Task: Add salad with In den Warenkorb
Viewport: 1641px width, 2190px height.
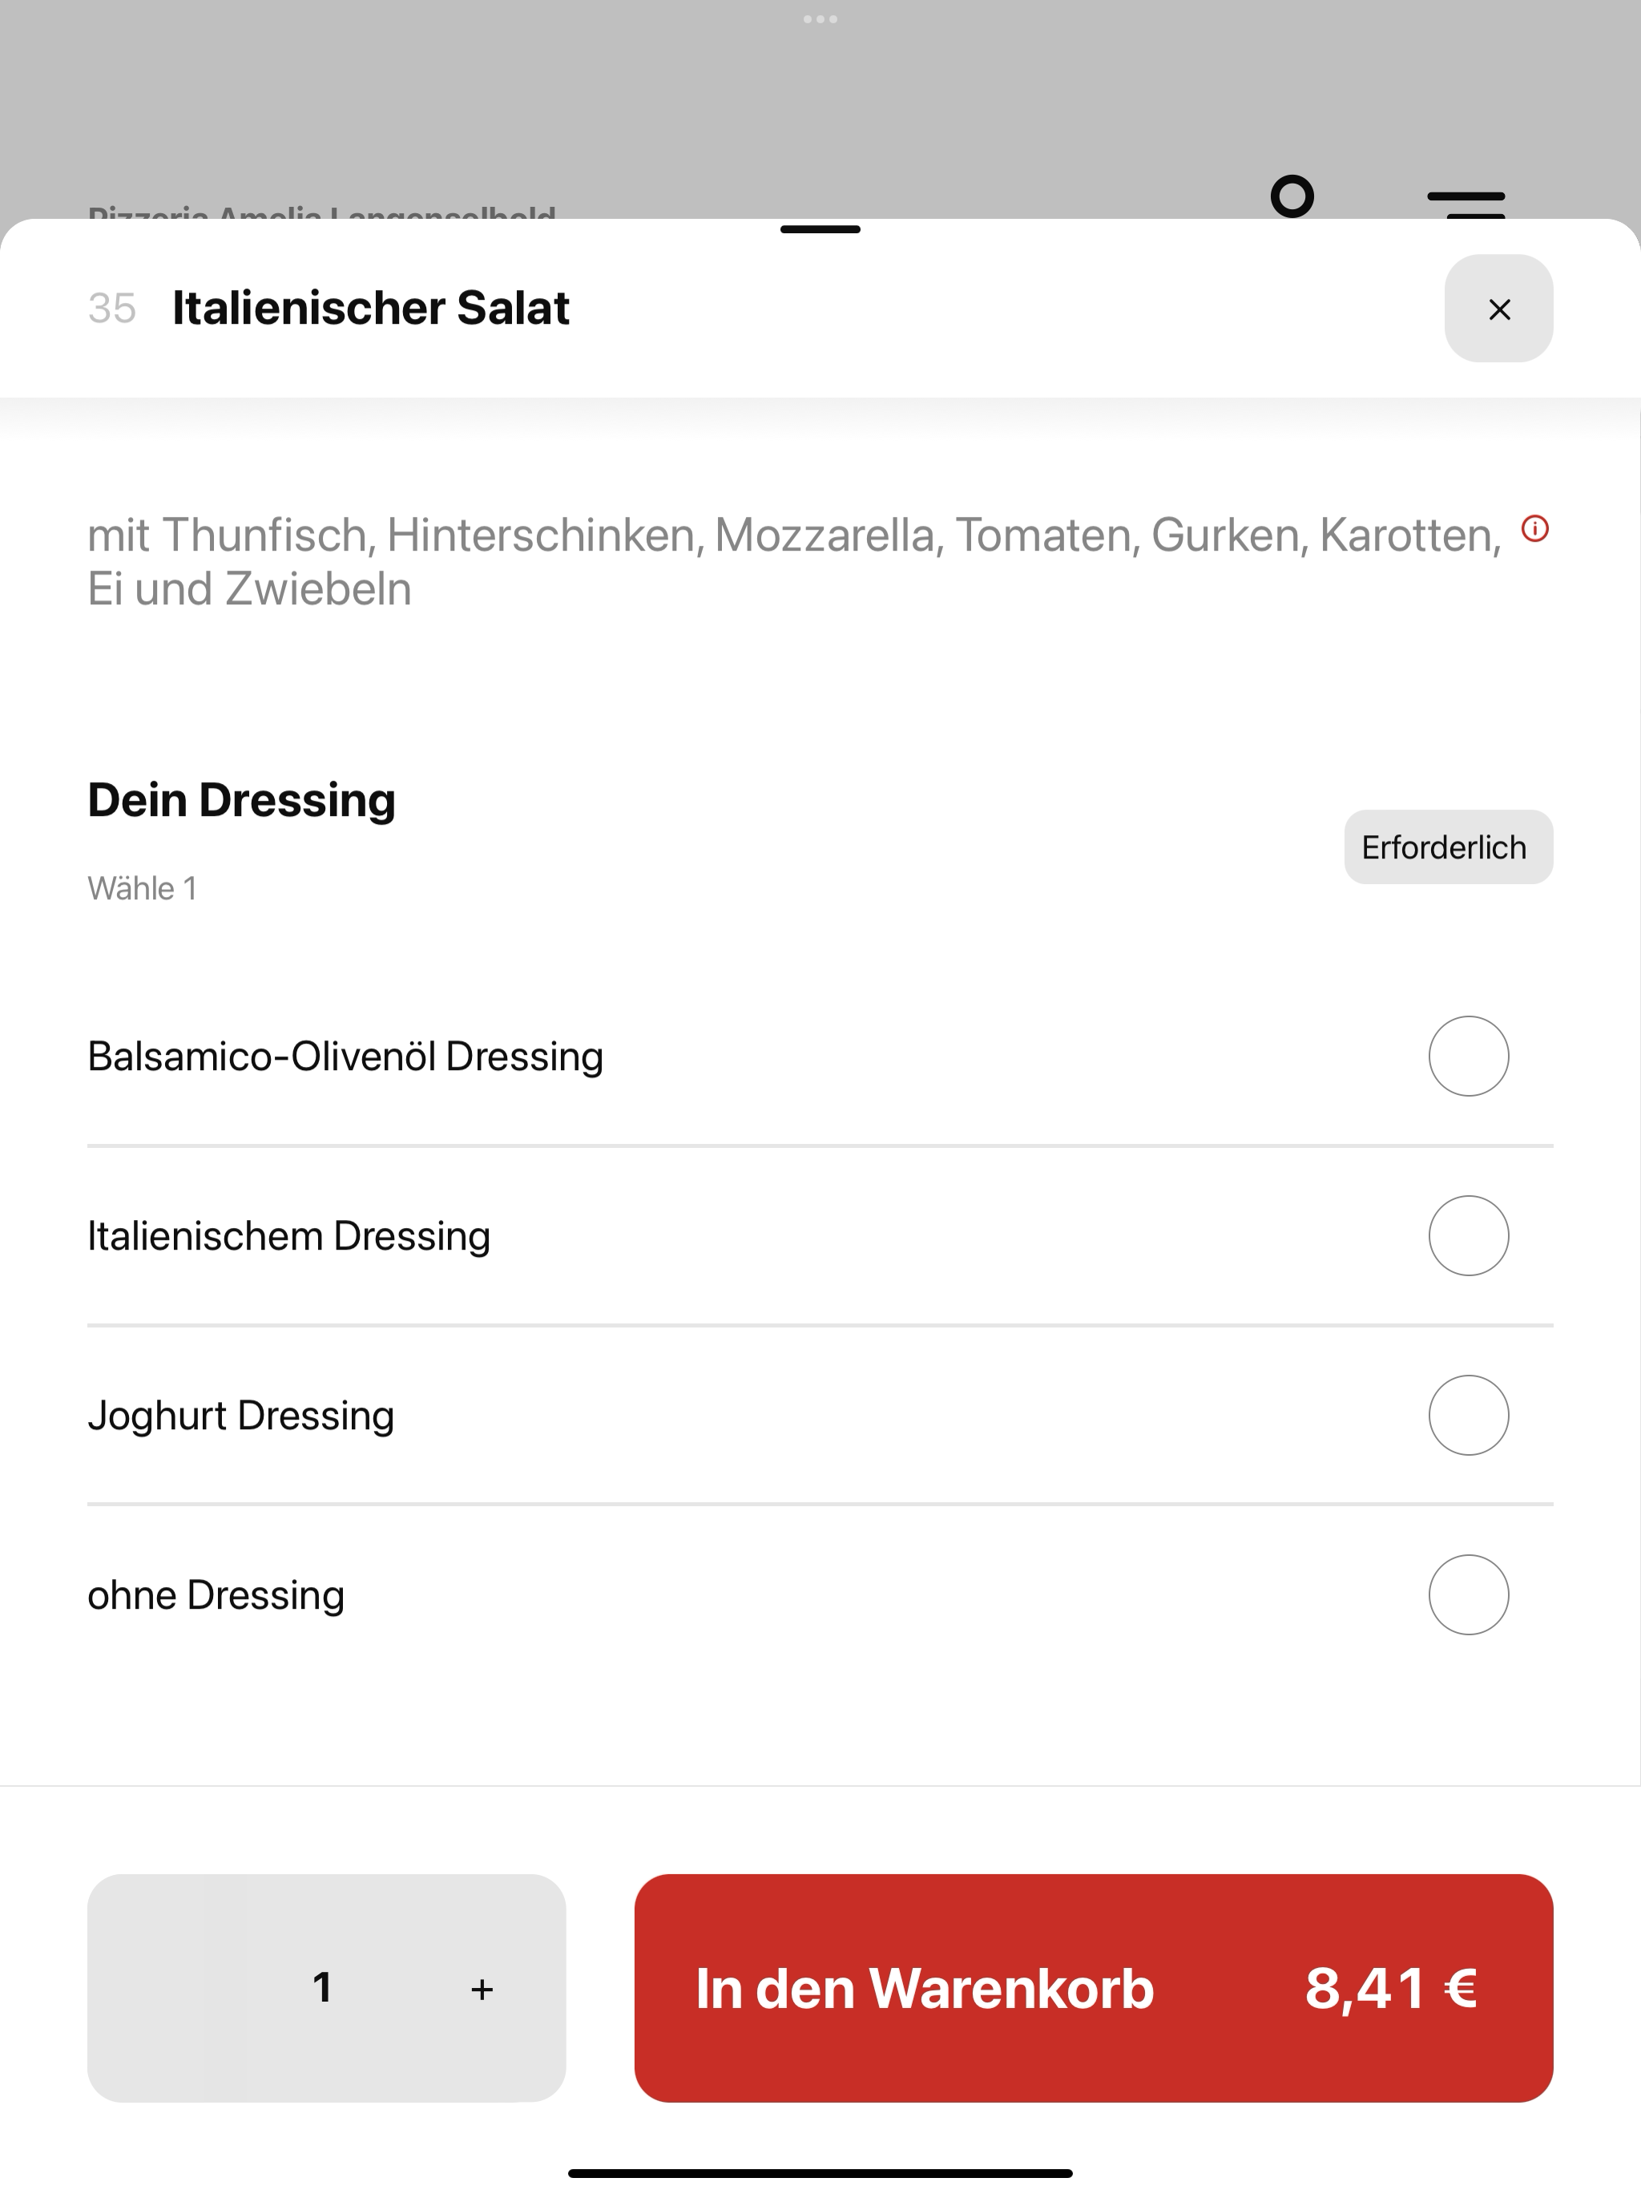Action: (x=1094, y=1988)
